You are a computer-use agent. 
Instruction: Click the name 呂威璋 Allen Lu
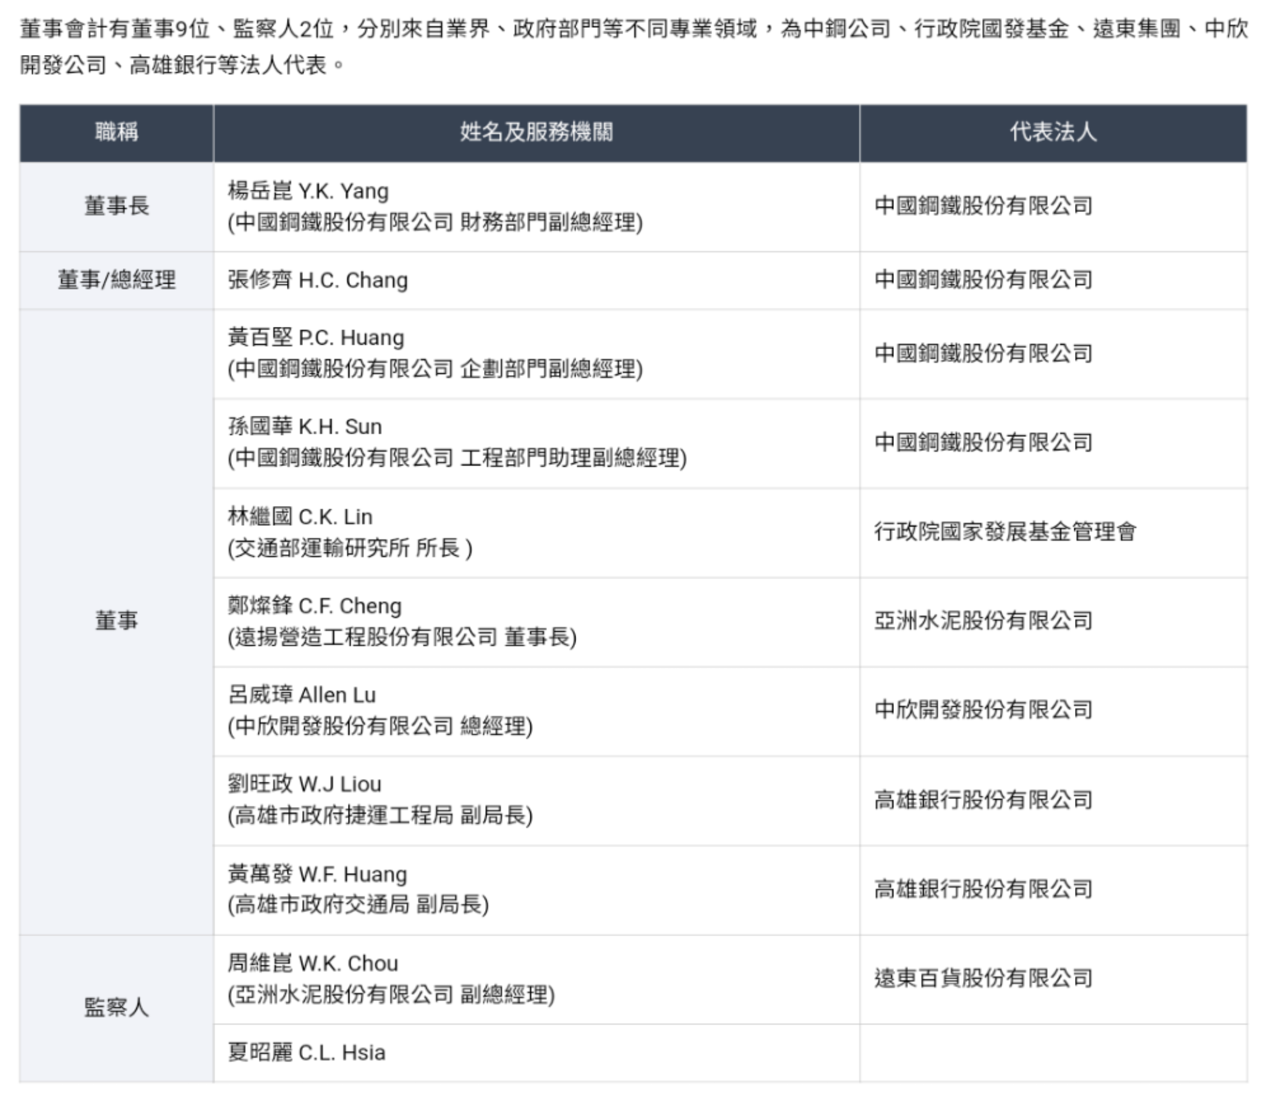(x=302, y=695)
